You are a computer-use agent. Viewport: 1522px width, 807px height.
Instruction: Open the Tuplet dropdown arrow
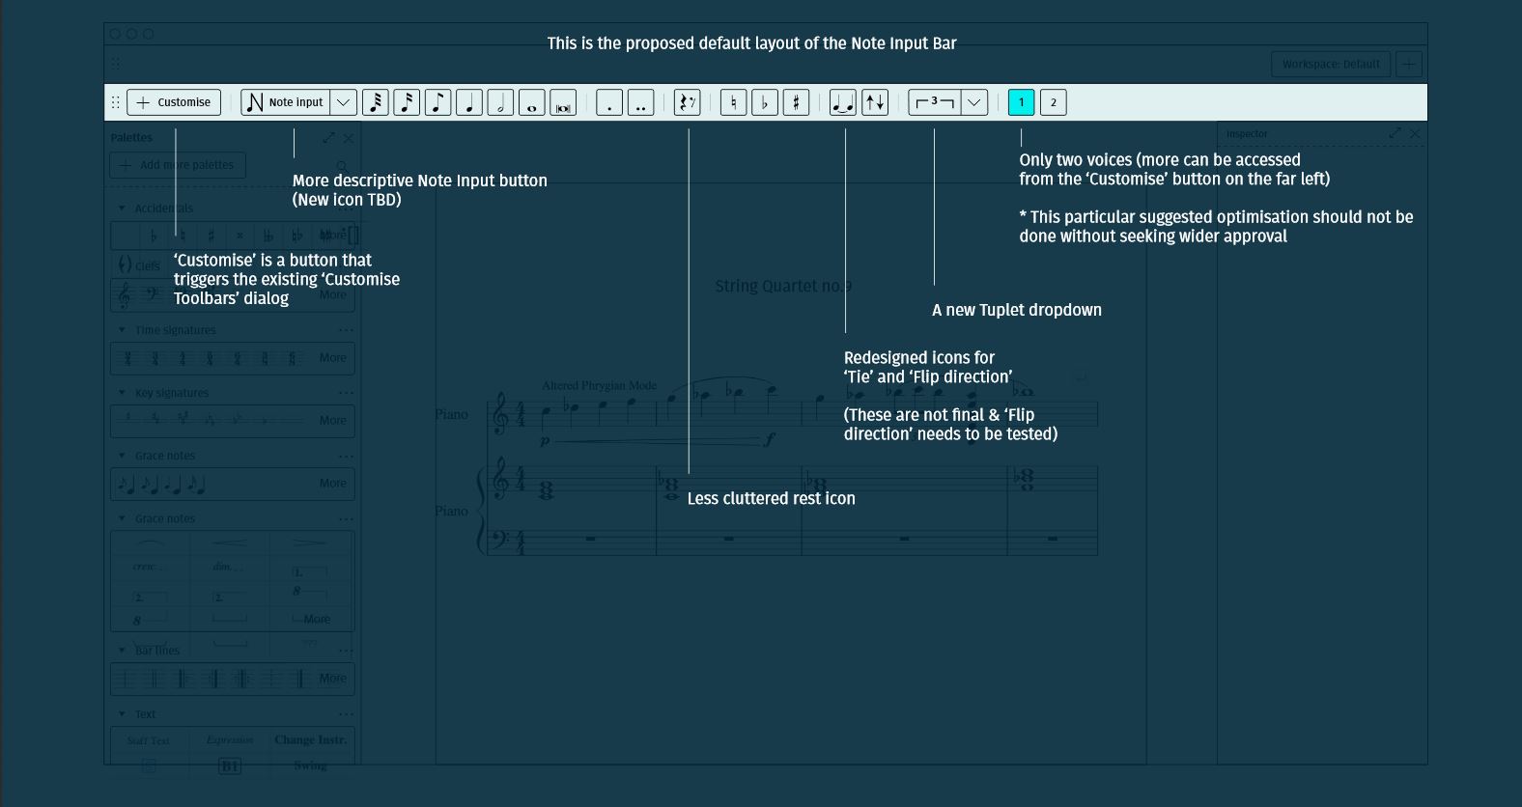point(974,102)
